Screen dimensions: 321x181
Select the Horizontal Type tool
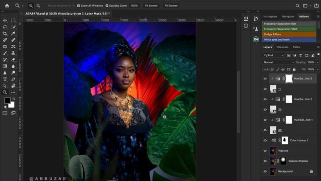[x=5, y=79]
